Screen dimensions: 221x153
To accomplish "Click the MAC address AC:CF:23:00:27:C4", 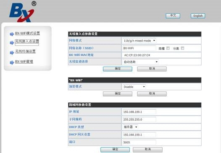I will point(137,55).
